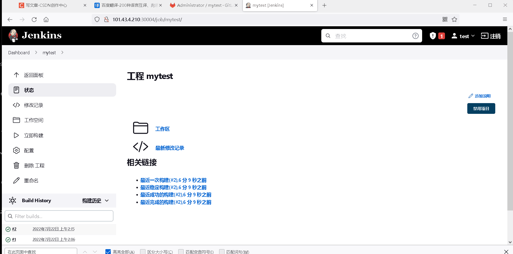Open the 最近成功的构建(#2) link

click(176, 195)
